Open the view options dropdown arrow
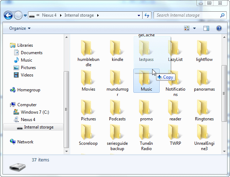This screenshot has width=230, height=177. coord(194,28)
